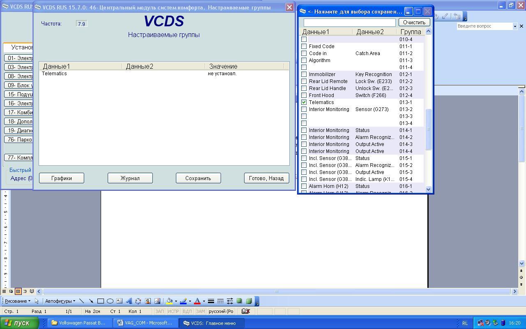Select the Oval shape tool

click(x=110, y=301)
